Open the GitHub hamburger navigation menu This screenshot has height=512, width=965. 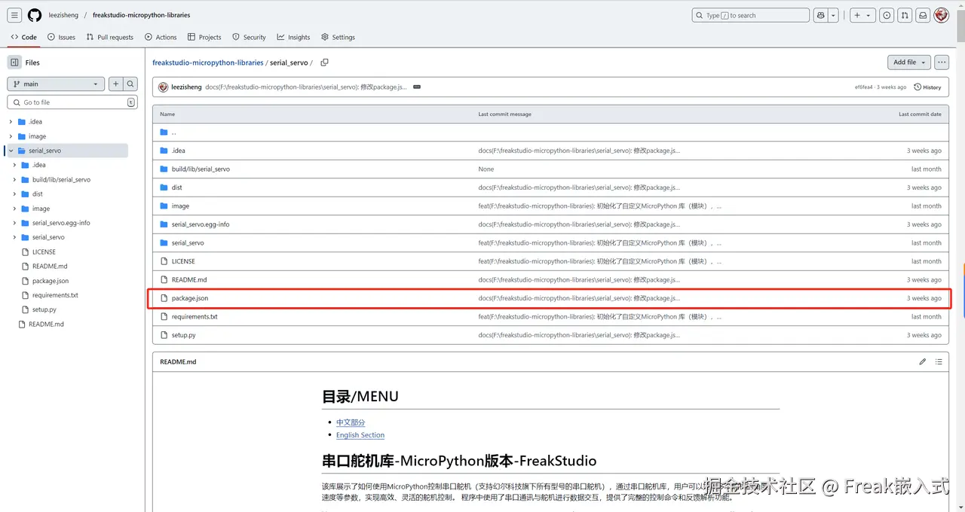14,15
